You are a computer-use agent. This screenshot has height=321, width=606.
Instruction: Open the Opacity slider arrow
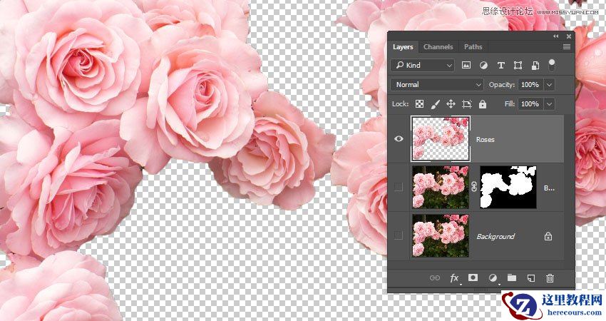click(x=549, y=84)
